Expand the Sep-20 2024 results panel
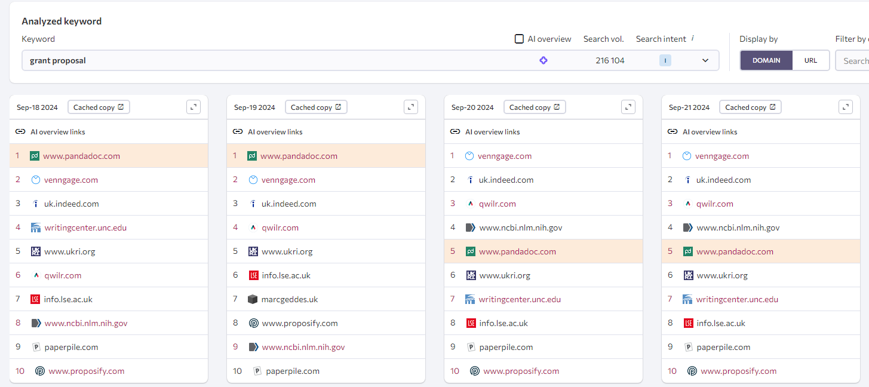 (628, 107)
